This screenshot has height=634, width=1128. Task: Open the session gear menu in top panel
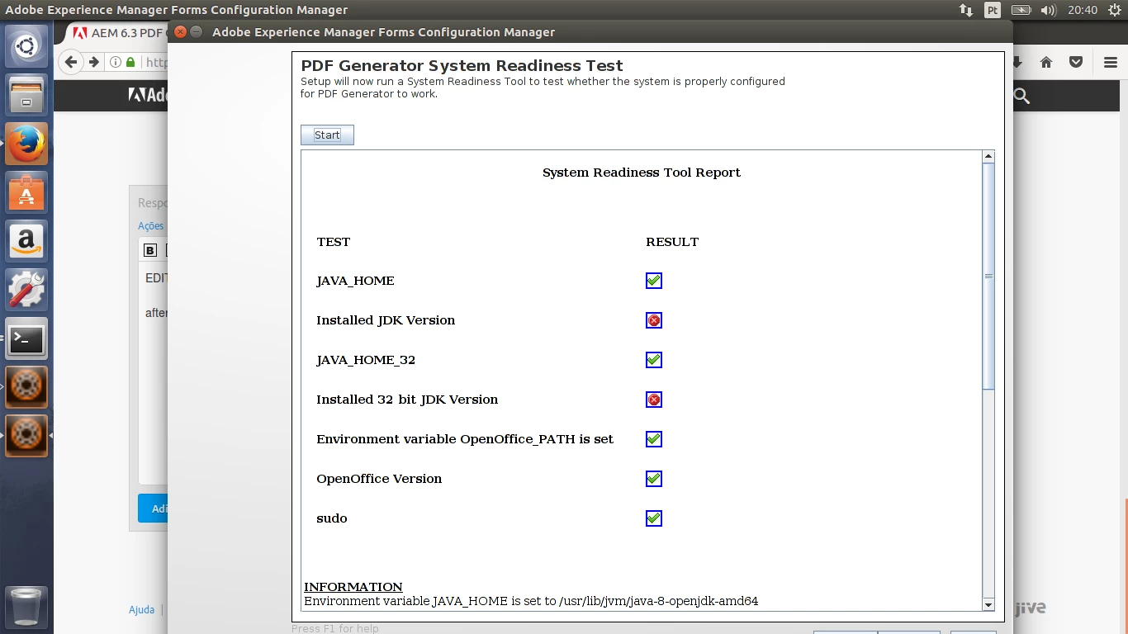(1115, 10)
